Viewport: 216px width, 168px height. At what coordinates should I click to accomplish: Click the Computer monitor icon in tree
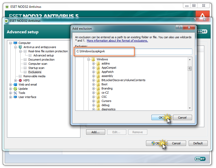(15, 43)
